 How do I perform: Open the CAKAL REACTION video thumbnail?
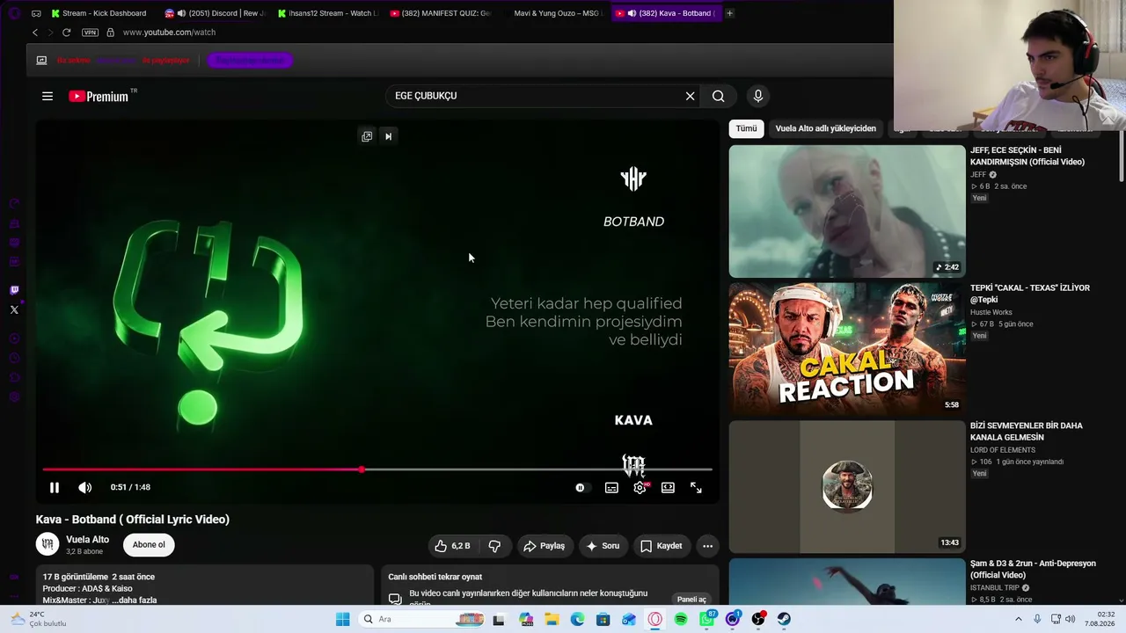tap(847, 349)
